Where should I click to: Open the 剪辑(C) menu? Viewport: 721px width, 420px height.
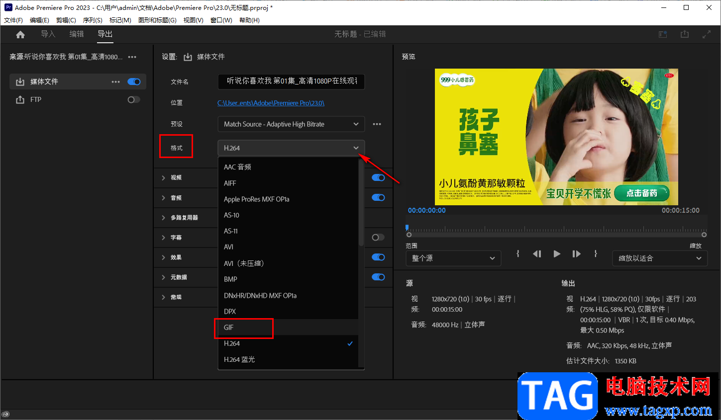pos(66,20)
